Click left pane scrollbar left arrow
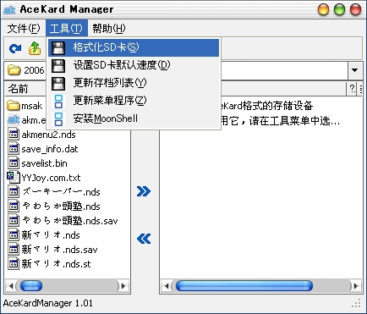 (x=11, y=286)
